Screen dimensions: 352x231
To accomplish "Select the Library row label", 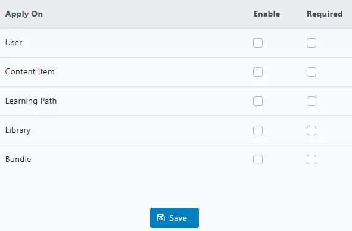I will 18,130.
